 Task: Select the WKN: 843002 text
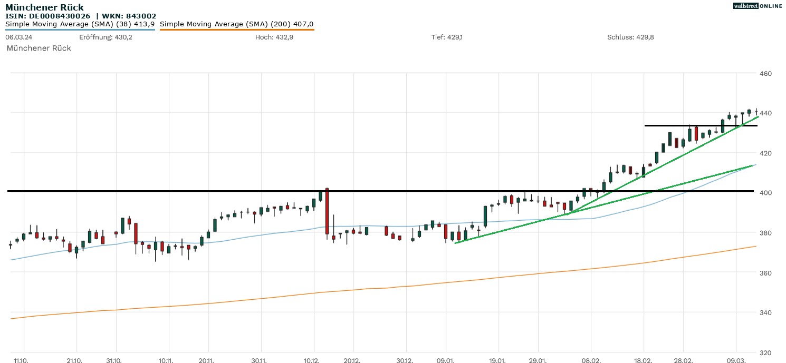(129, 16)
